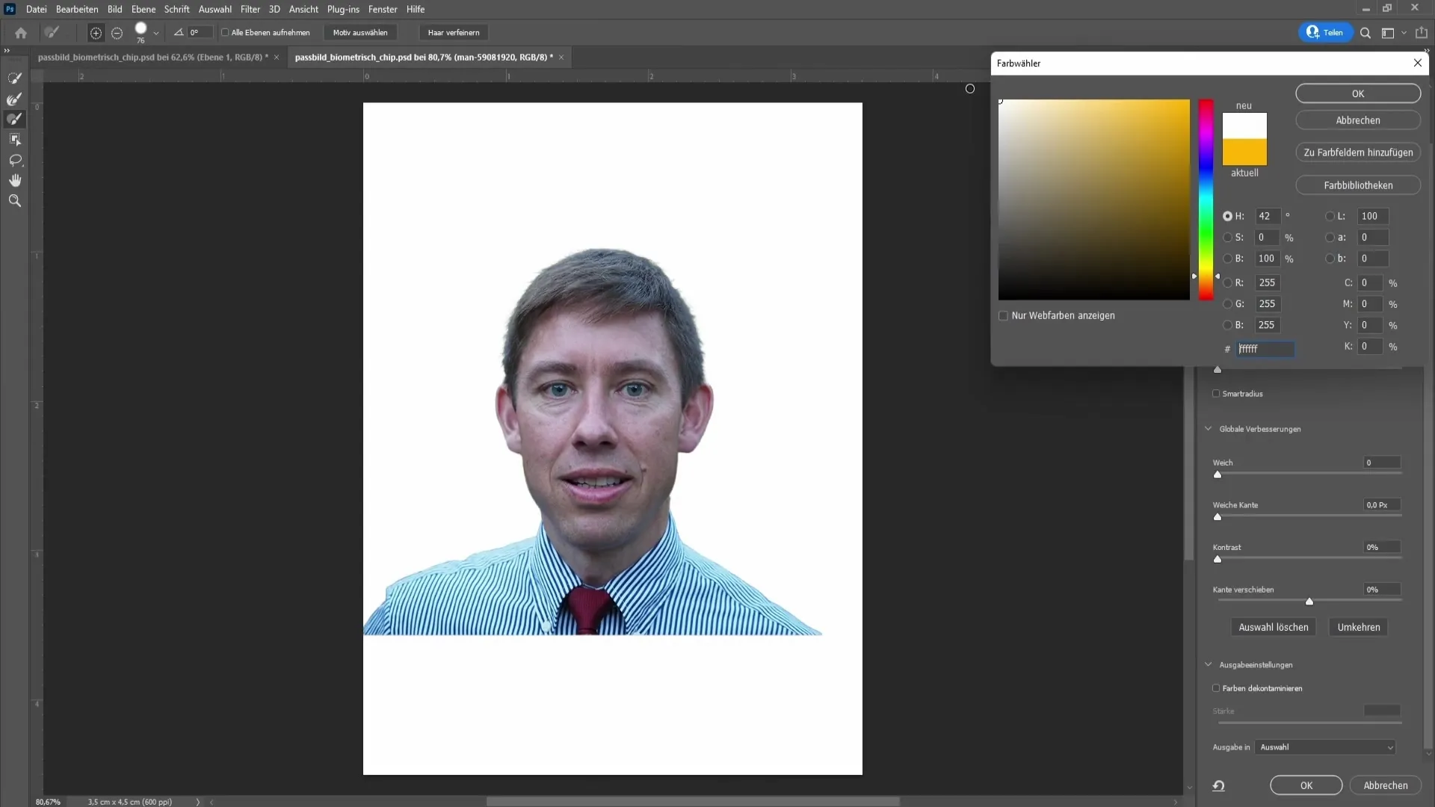The width and height of the screenshot is (1435, 807).
Task: Open the Ebene menu
Action: click(x=143, y=9)
